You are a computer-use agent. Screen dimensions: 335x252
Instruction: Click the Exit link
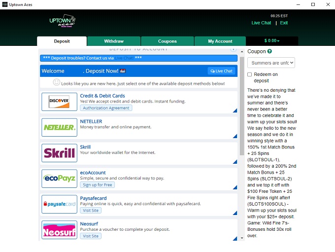point(284,23)
